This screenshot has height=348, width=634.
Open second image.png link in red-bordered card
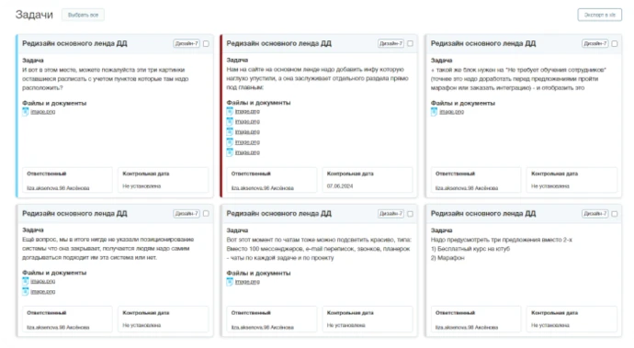(247, 121)
